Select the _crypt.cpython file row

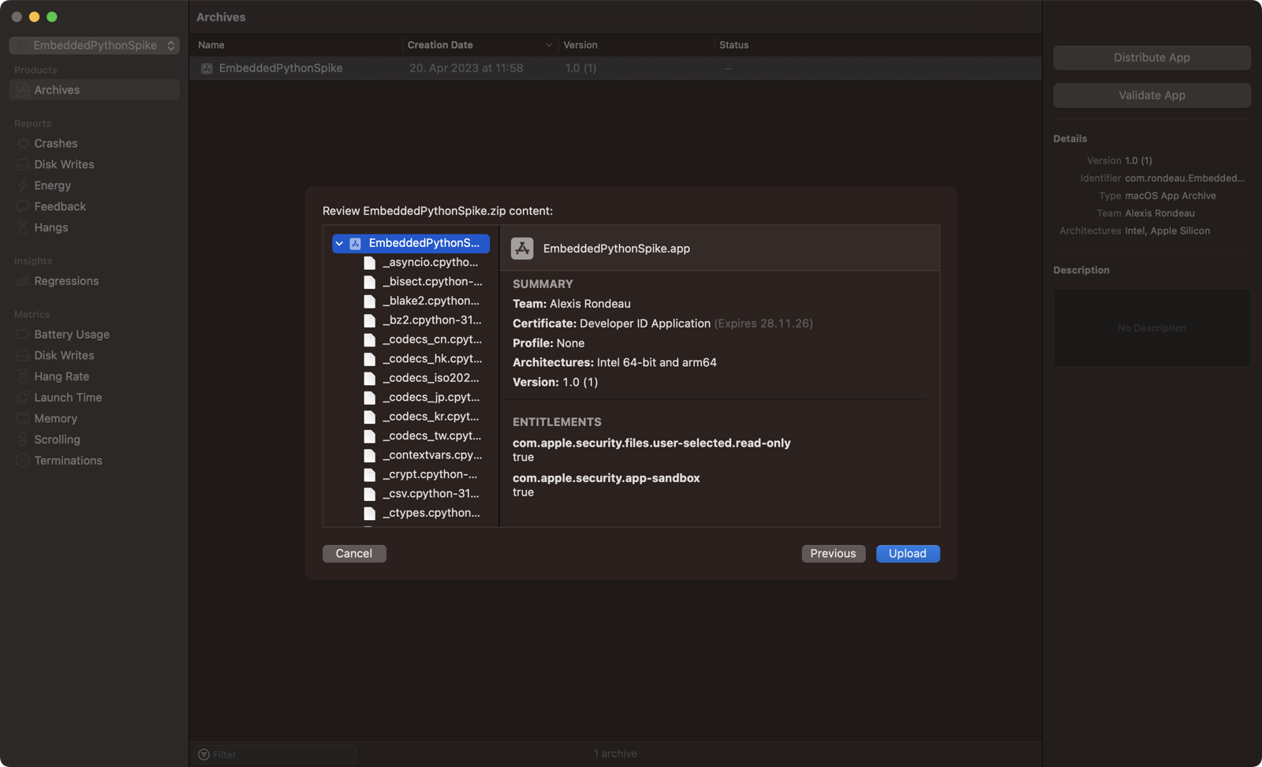(x=411, y=474)
